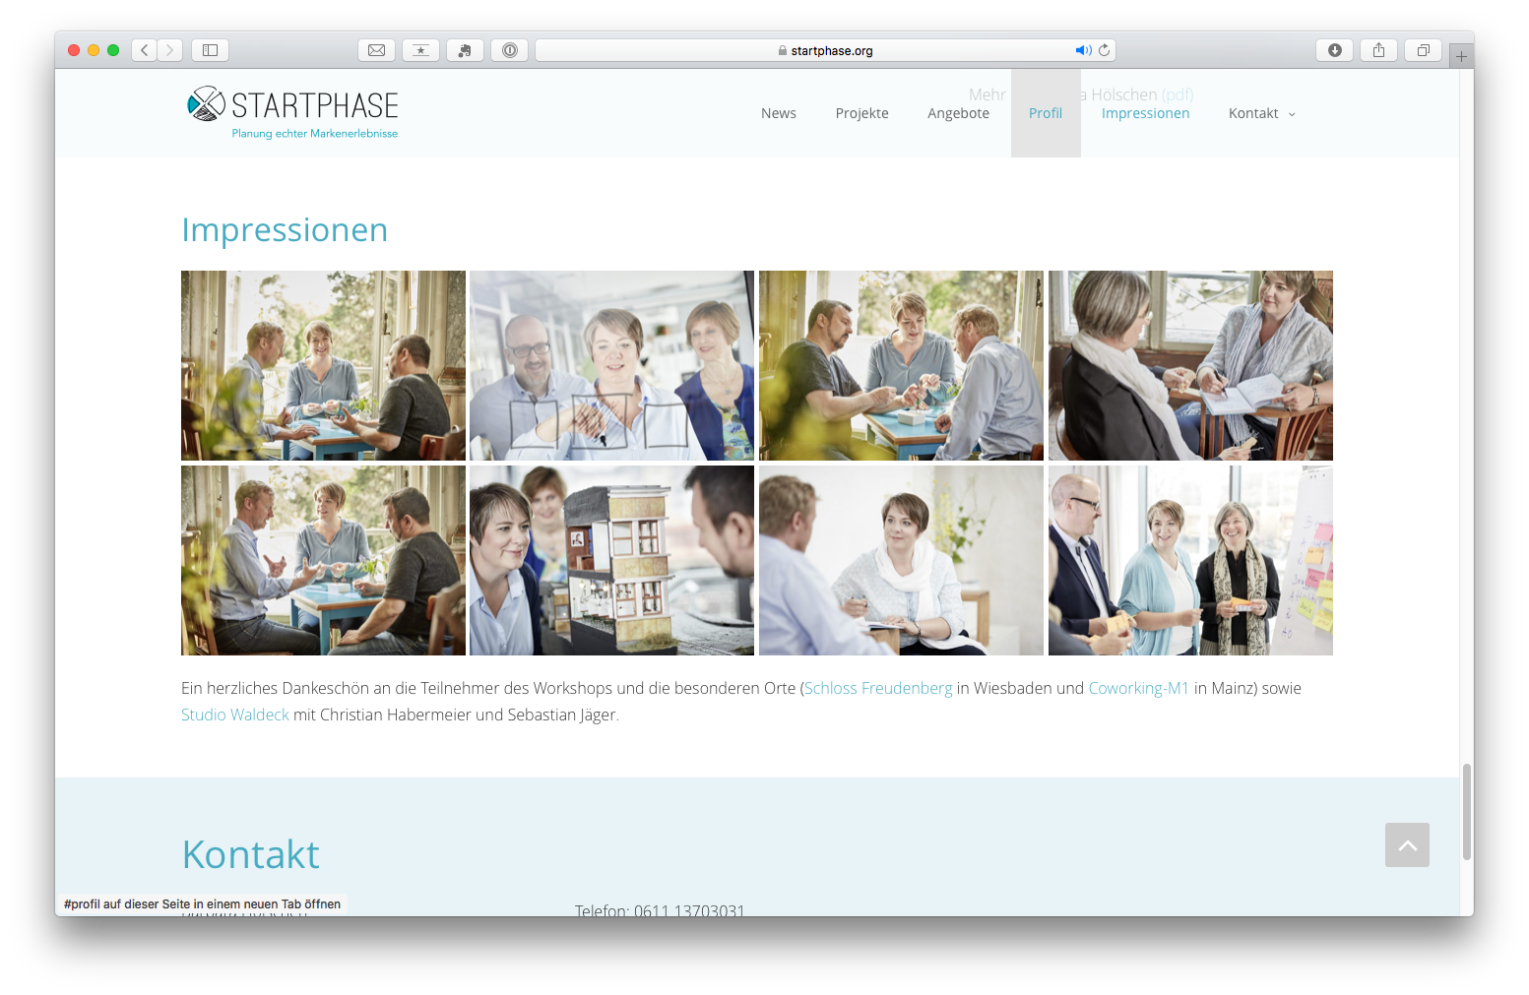Toggle the Safari sidebar button
The width and height of the screenshot is (1529, 995).
(x=210, y=50)
